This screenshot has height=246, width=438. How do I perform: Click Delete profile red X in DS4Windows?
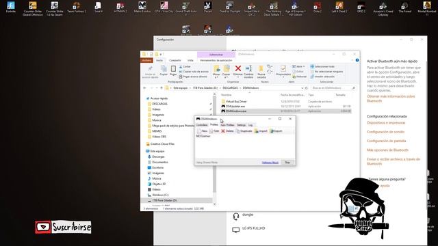coord(223,131)
